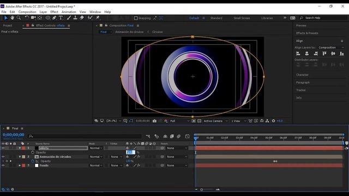Go to Animación de círculos in breadcrumb

(x=129, y=32)
